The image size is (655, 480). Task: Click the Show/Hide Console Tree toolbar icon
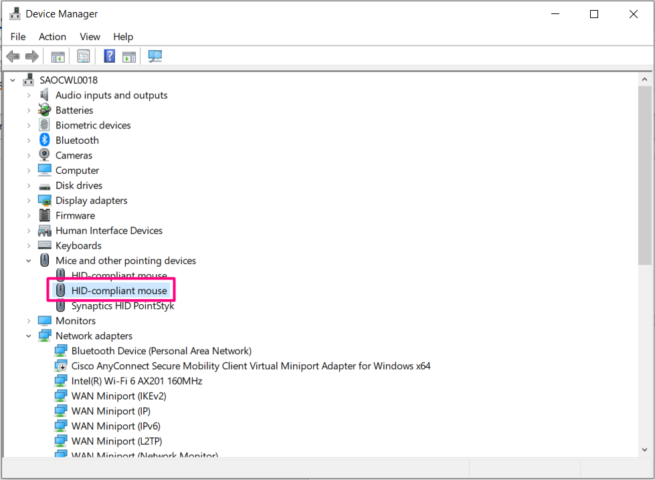pos(58,56)
